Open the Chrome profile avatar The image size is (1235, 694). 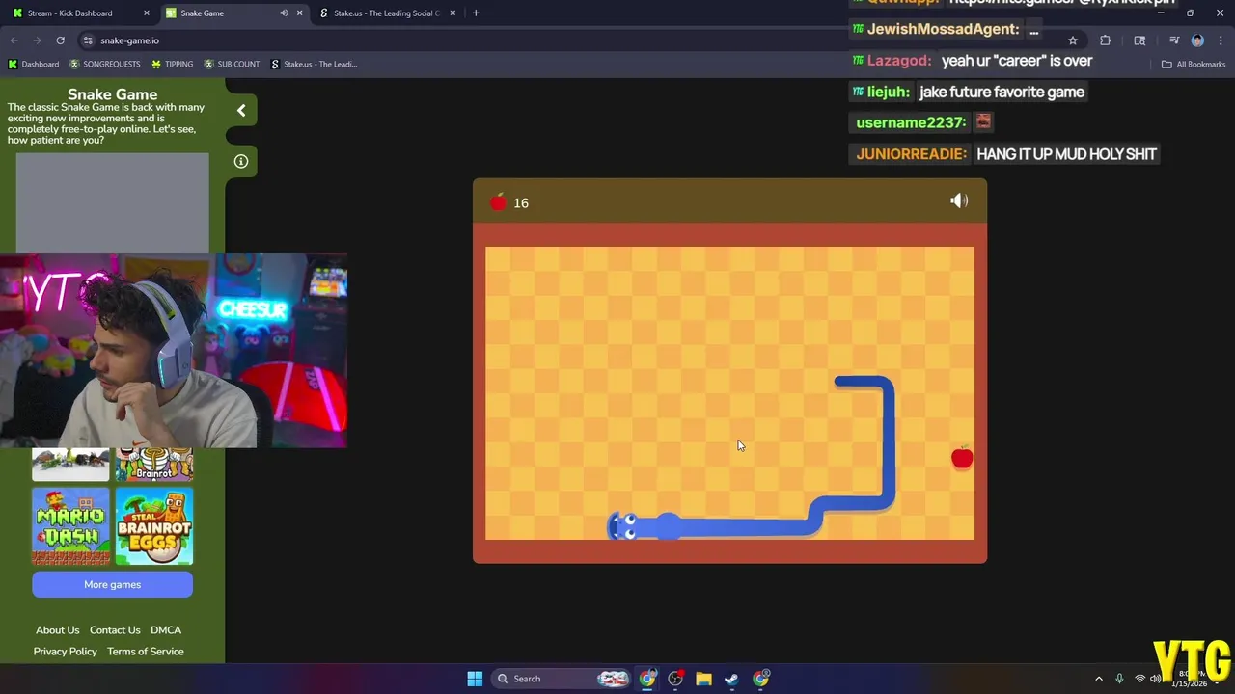[1197, 40]
